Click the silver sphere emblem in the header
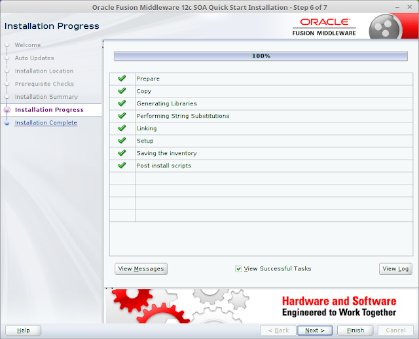 coord(384,27)
